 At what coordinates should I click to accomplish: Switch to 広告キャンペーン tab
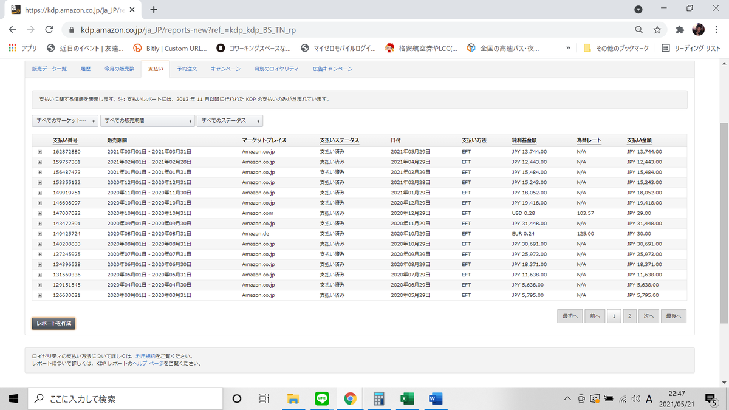(x=333, y=69)
